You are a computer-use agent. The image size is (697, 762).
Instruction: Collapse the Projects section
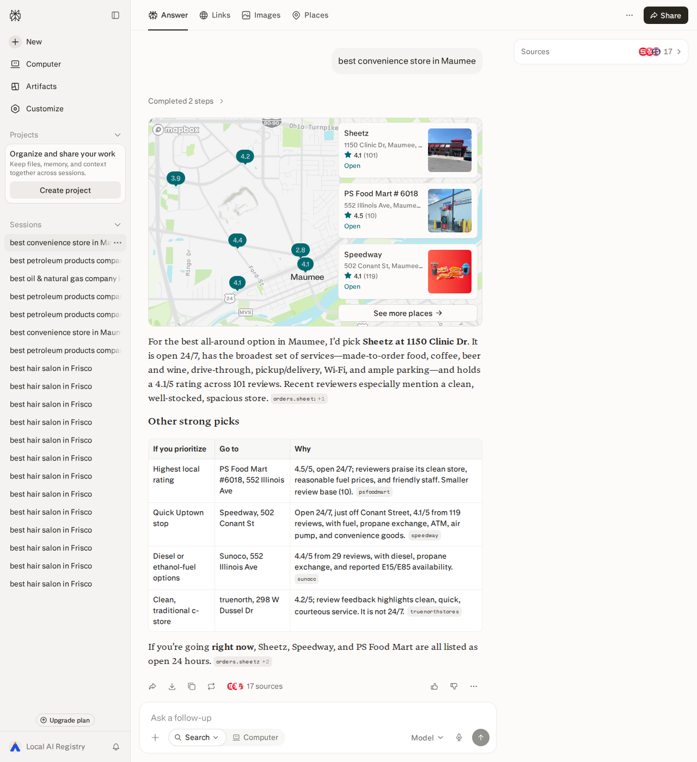click(118, 135)
